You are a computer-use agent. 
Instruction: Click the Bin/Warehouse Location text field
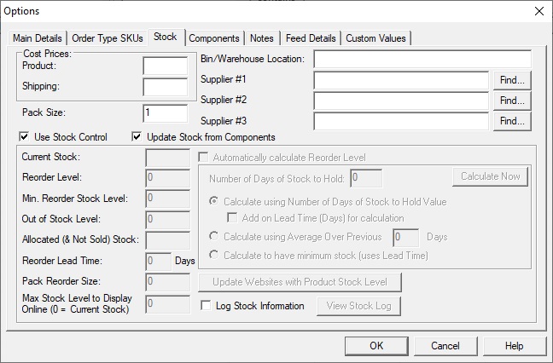tap(422, 59)
